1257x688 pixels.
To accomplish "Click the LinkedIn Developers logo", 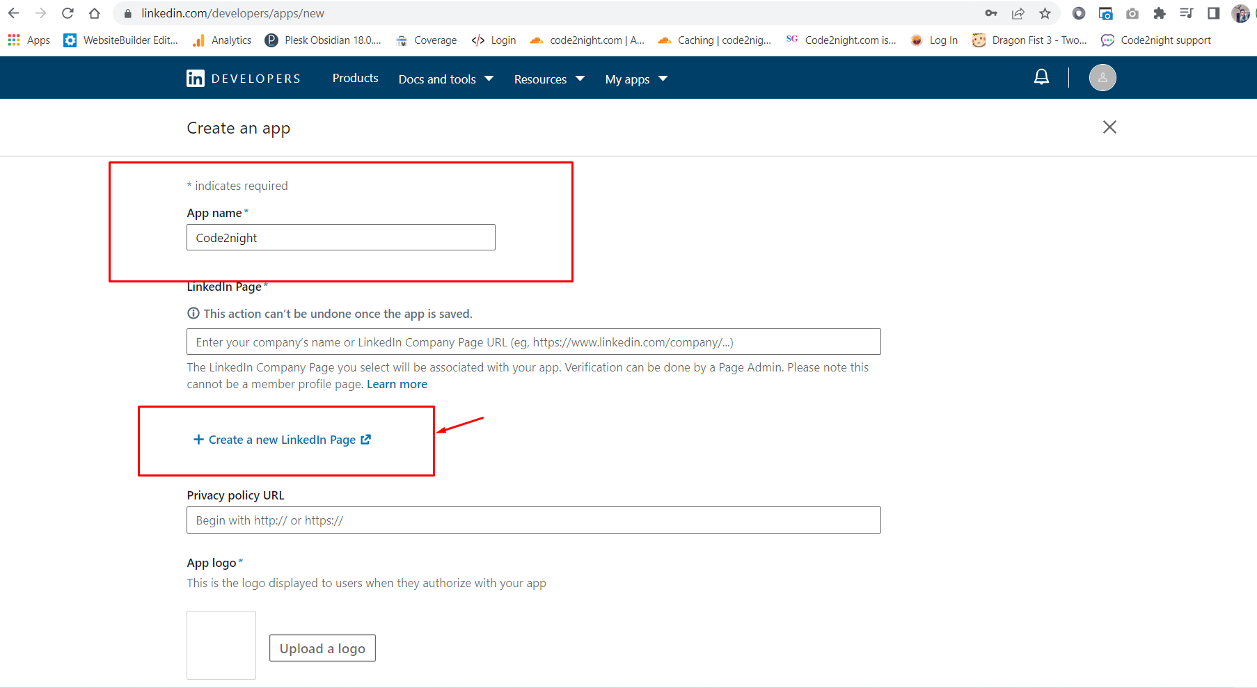I will (244, 79).
